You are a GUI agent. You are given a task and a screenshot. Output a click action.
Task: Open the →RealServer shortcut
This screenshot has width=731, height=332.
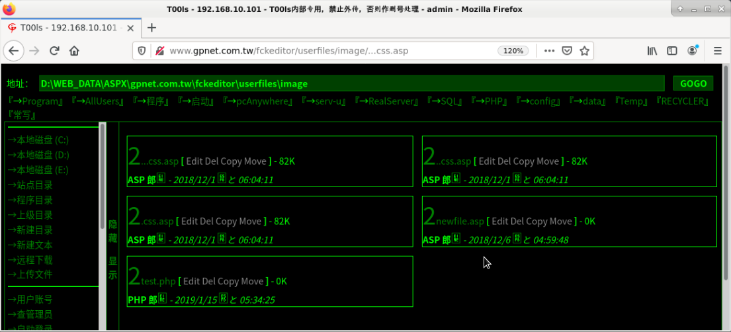point(386,101)
